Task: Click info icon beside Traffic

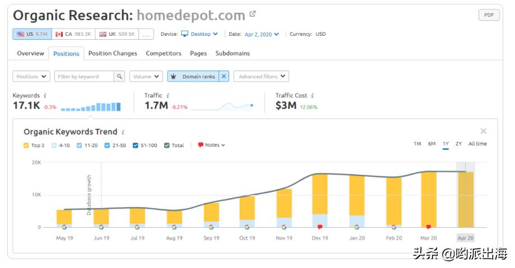Action: point(168,96)
